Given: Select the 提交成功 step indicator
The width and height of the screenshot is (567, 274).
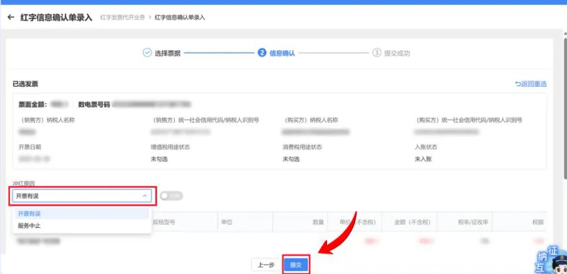Looking at the screenshot, I should tap(391, 53).
